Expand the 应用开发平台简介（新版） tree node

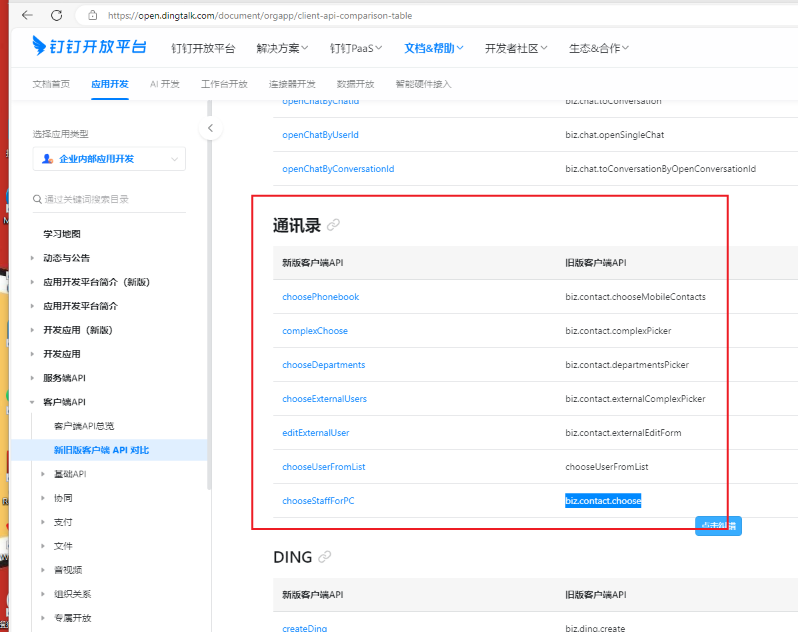(32, 282)
